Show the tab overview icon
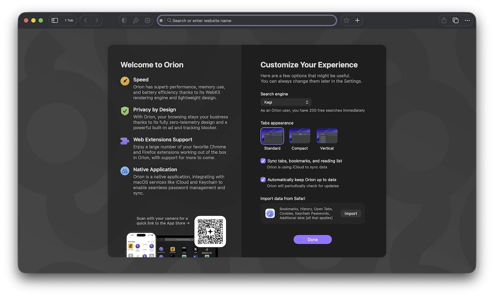The image size is (494, 297). (x=455, y=21)
